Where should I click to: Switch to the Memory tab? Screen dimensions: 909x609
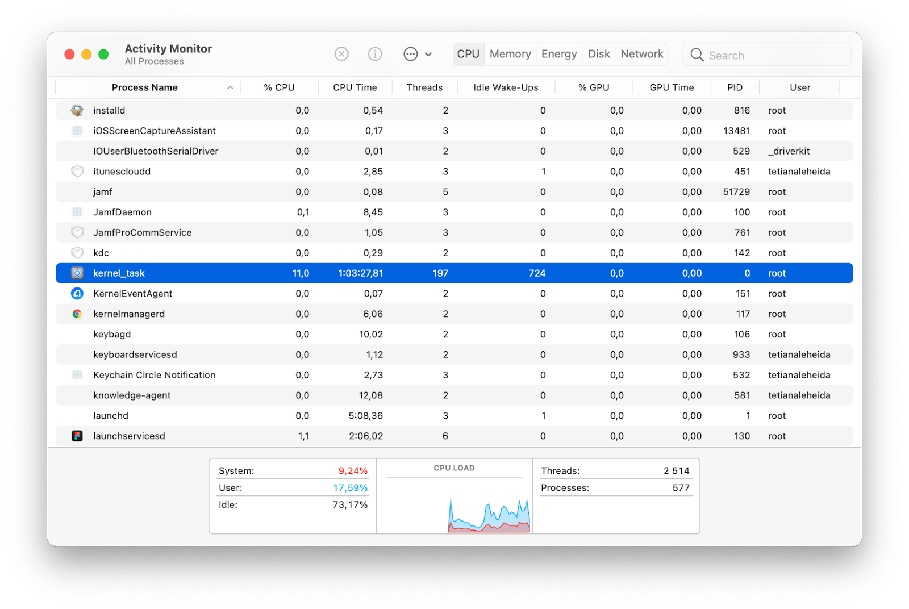pos(510,54)
